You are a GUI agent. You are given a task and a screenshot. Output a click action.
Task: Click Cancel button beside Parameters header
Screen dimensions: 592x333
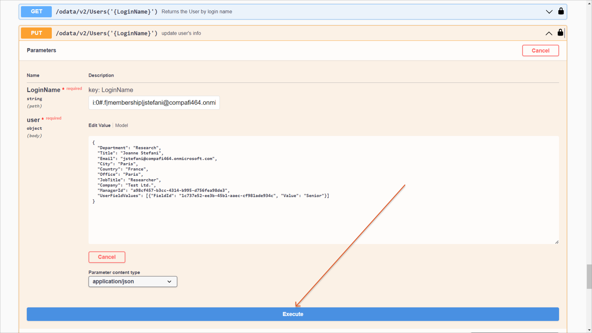pyautogui.click(x=540, y=51)
